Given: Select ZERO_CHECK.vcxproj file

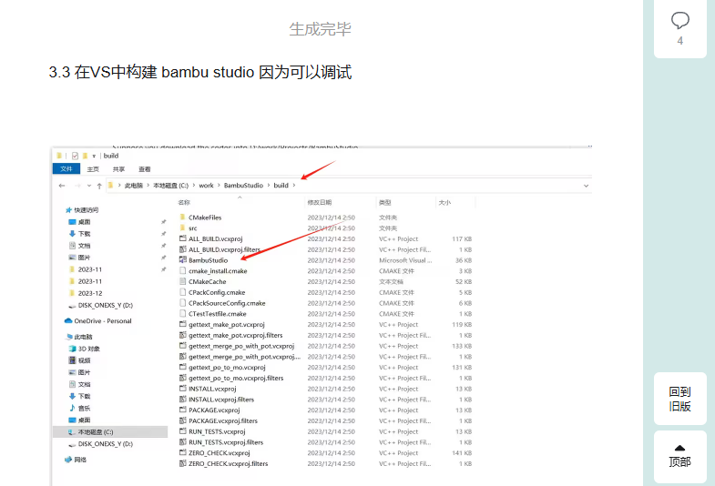Looking at the screenshot, I should (x=219, y=452).
